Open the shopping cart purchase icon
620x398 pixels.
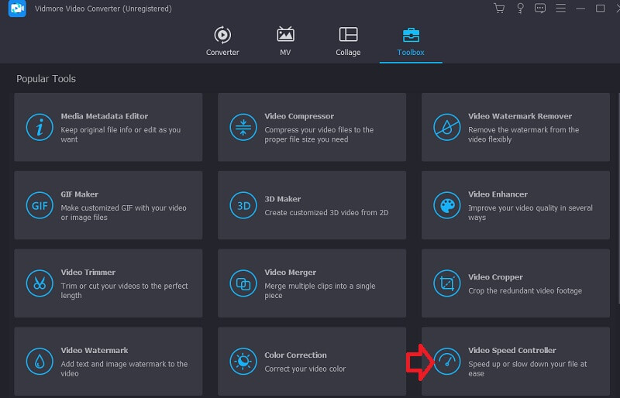coord(499,9)
